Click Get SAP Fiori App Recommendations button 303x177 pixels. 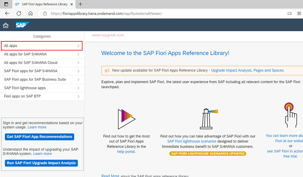39,137
